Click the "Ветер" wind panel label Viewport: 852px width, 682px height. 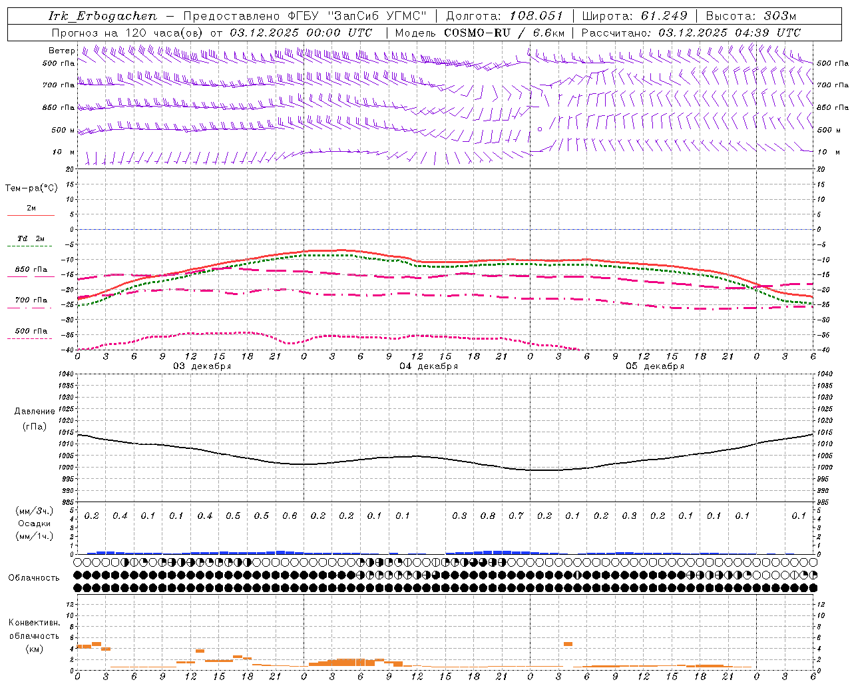click(x=62, y=51)
